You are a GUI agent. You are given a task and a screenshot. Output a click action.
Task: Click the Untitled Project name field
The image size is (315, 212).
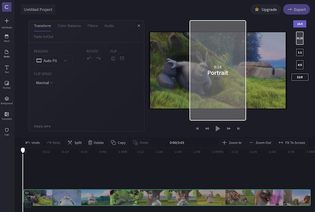pyautogui.click(x=38, y=9)
